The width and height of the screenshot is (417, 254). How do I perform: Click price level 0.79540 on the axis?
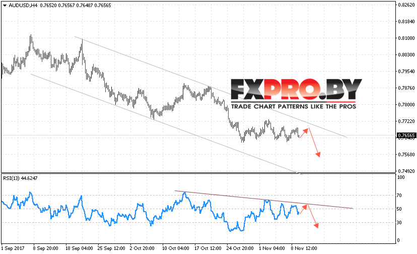(x=406, y=72)
